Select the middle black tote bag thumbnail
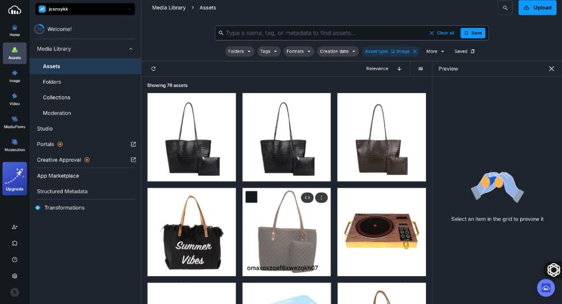562x304 pixels. (x=286, y=137)
